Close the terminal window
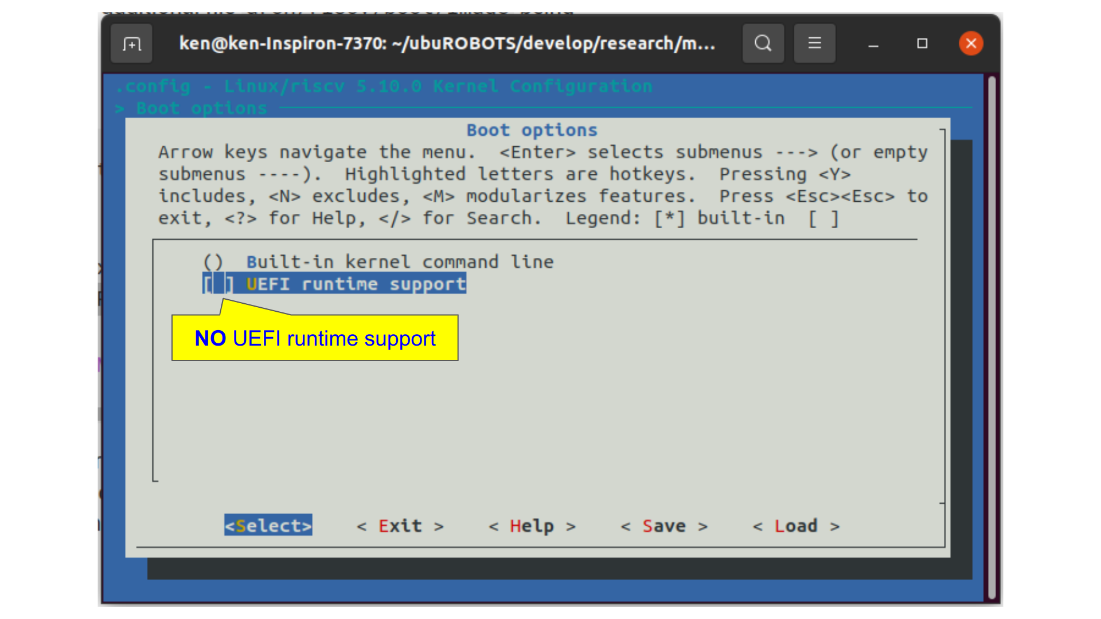Viewport: 1101px width, 619px height. 970,43
